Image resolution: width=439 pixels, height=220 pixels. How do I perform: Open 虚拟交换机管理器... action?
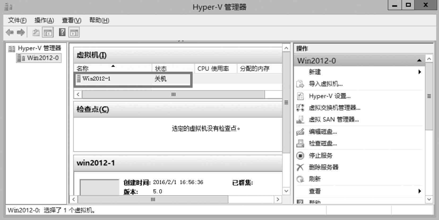point(334,108)
